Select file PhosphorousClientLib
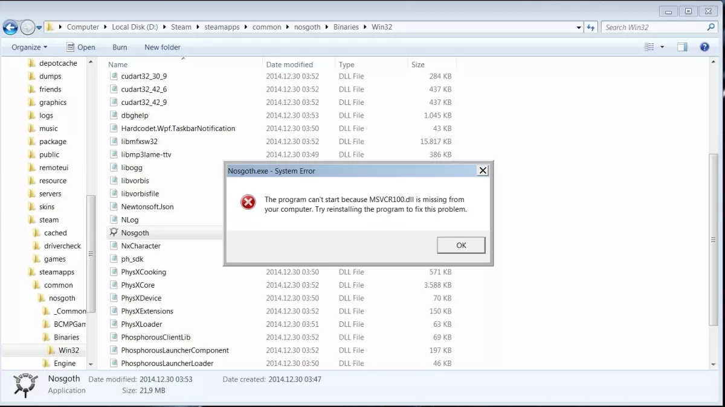The image size is (725, 407). point(156,338)
